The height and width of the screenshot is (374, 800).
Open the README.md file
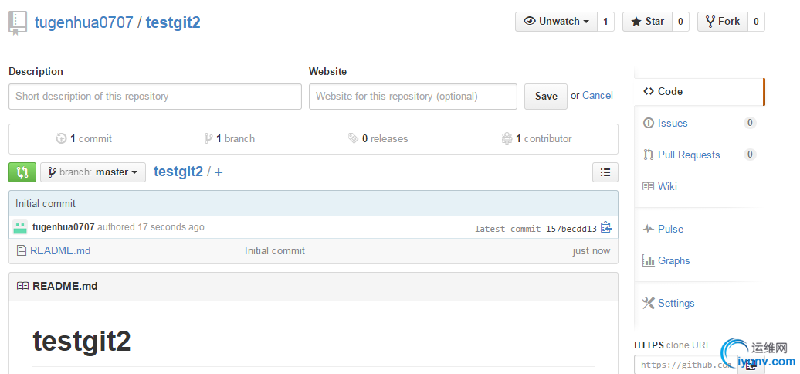click(x=60, y=250)
